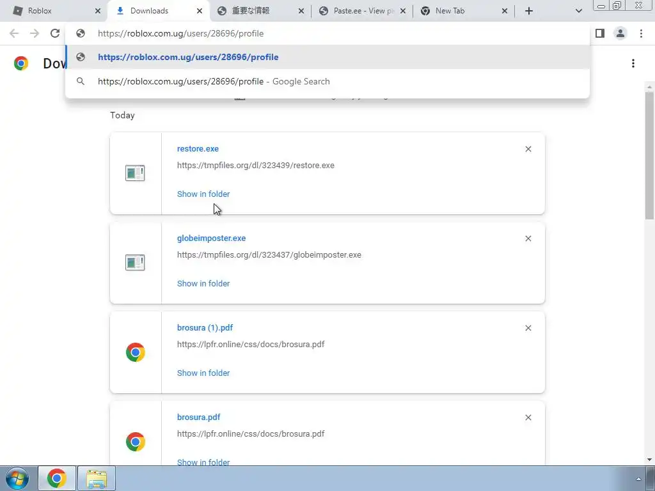
Task: Close the Downloads tab
Action: tap(200, 11)
